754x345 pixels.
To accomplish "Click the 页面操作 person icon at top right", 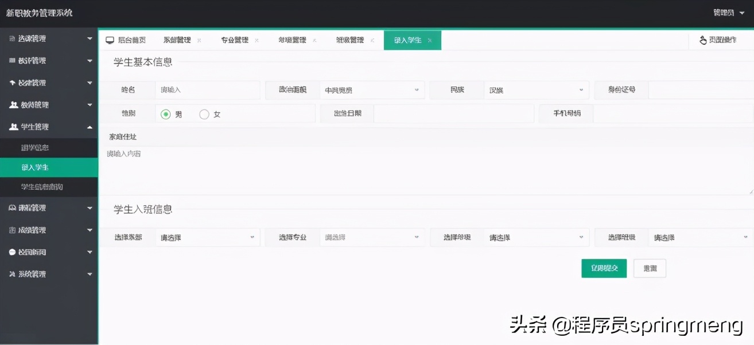I will coord(702,40).
